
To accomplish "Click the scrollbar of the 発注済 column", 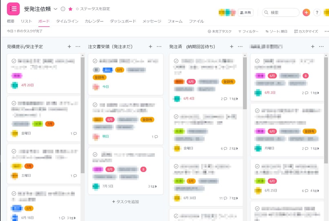I will [x=245, y=83].
